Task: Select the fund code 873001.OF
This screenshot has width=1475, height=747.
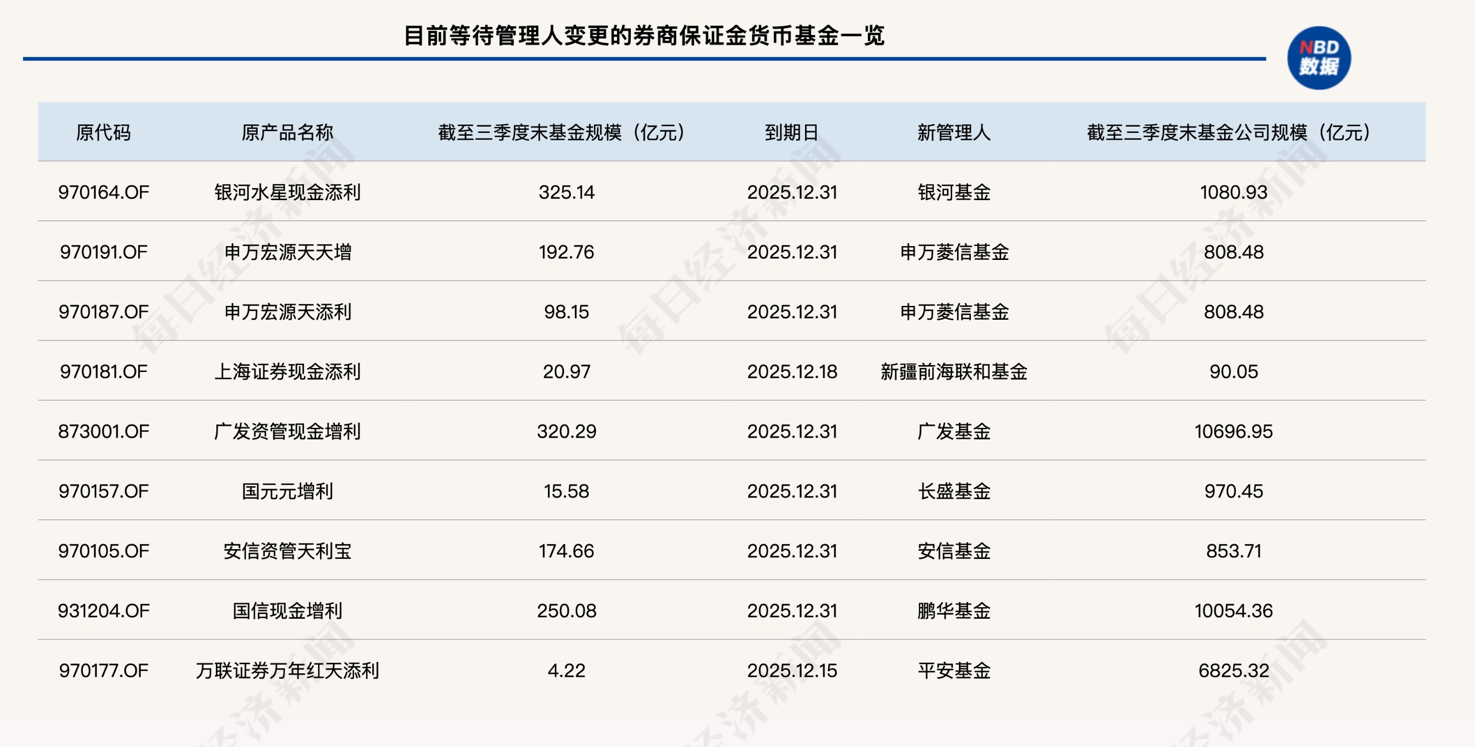Action: click(x=104, y=432)
